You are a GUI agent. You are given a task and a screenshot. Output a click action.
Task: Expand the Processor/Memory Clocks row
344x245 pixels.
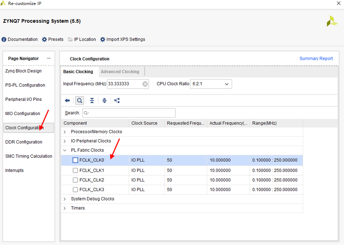(x=65, y=132)
